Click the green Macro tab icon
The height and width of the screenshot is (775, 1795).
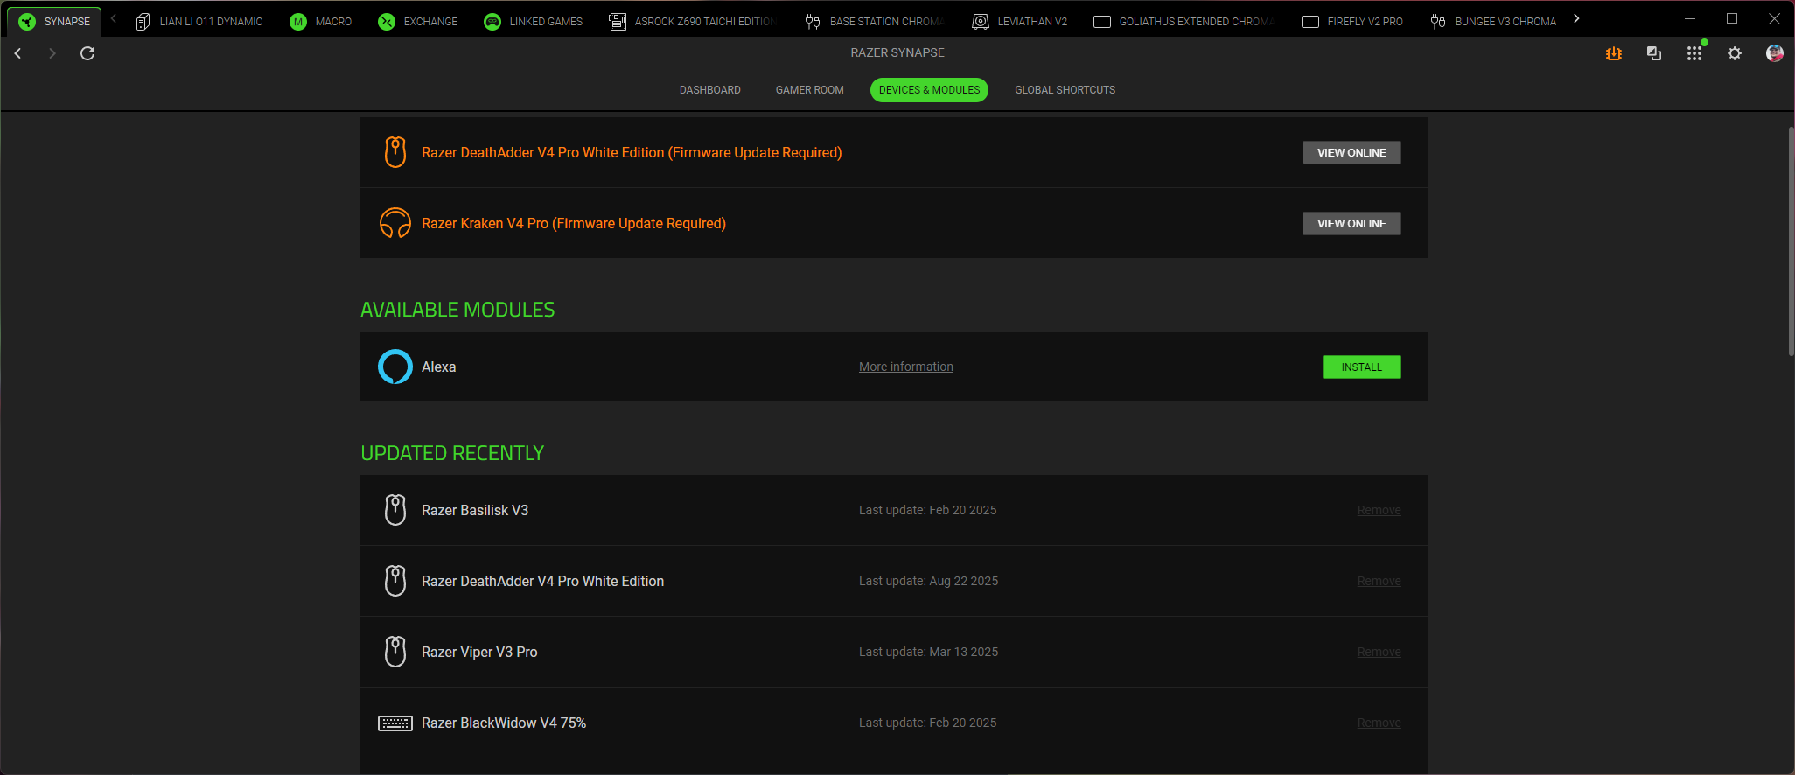(x=298, y=22)
